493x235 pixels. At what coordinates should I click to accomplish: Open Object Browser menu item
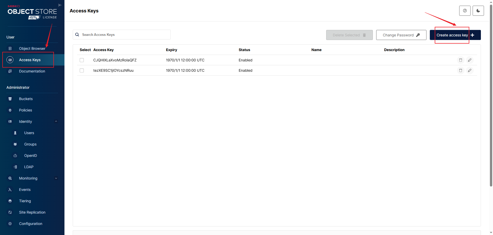tap(32, 48)
